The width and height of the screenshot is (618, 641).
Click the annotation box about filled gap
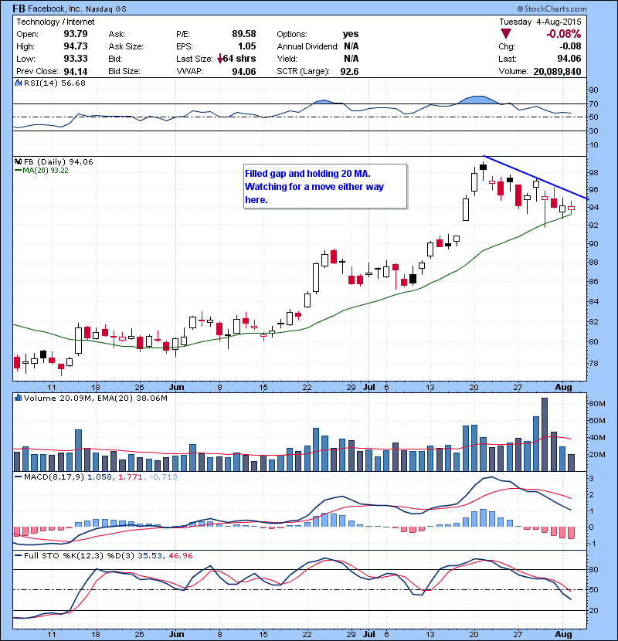(x=325, y=186)
